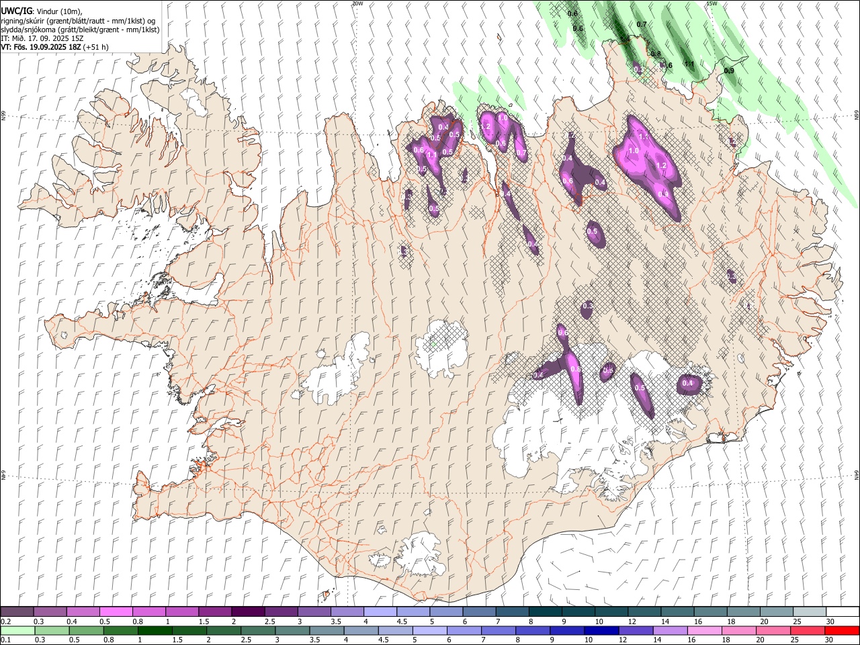Click the bright pink 0.5 swatch in the top legend row
860x645 pixels.
116,611
